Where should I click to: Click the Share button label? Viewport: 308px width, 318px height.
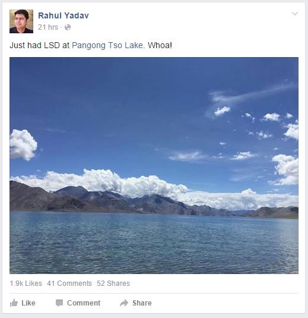142,303
